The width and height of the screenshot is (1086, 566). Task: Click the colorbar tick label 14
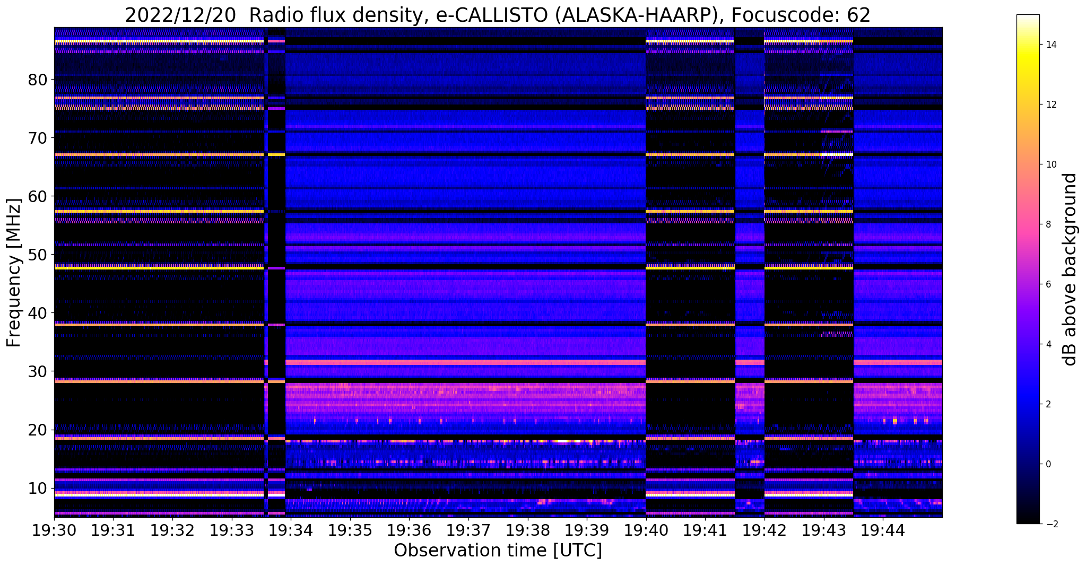[x=1050, y=45]
